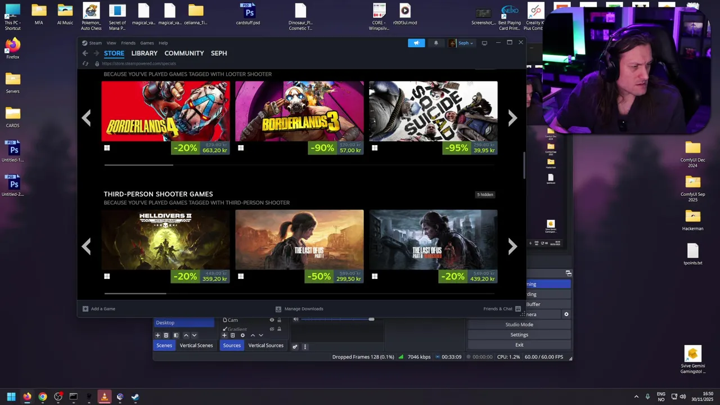The image size is (720, 405).
Task: Switch Steam to Big Picture mode icon
Action: coord(484,43)
